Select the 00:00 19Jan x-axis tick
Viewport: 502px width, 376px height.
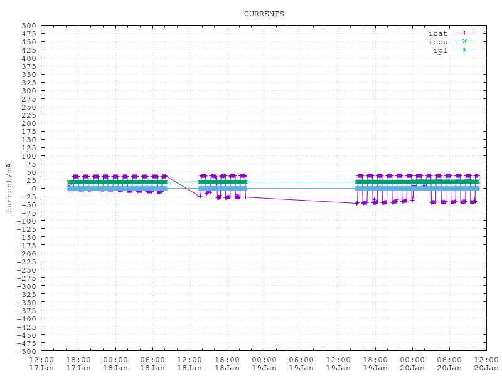(264, 363)
